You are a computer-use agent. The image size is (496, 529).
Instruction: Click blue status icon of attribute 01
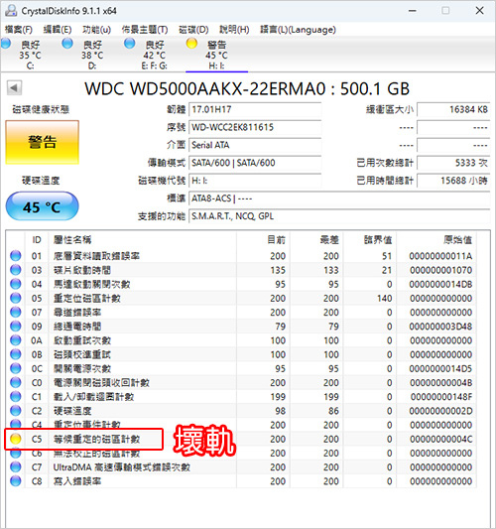[16, 256]
